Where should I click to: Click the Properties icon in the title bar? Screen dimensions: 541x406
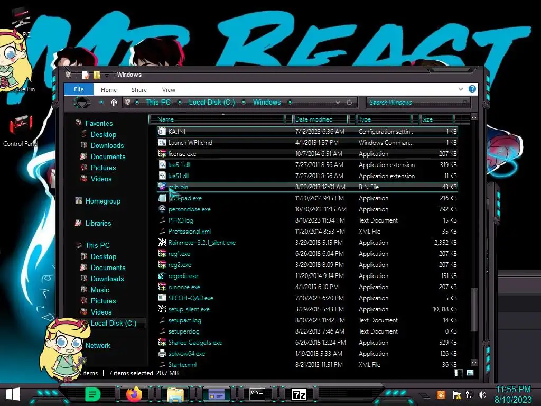(86, 75)
